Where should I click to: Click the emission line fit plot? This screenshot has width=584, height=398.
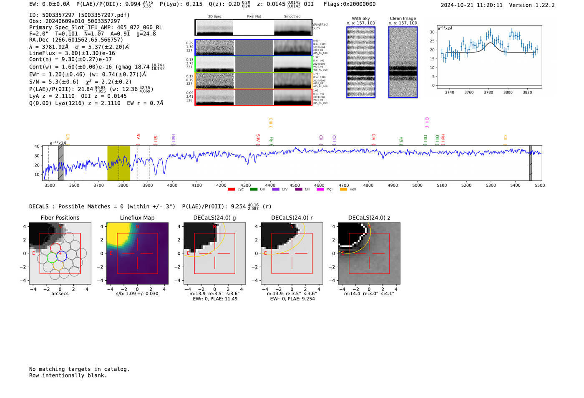pyautogui.click(x=489, y=57)
